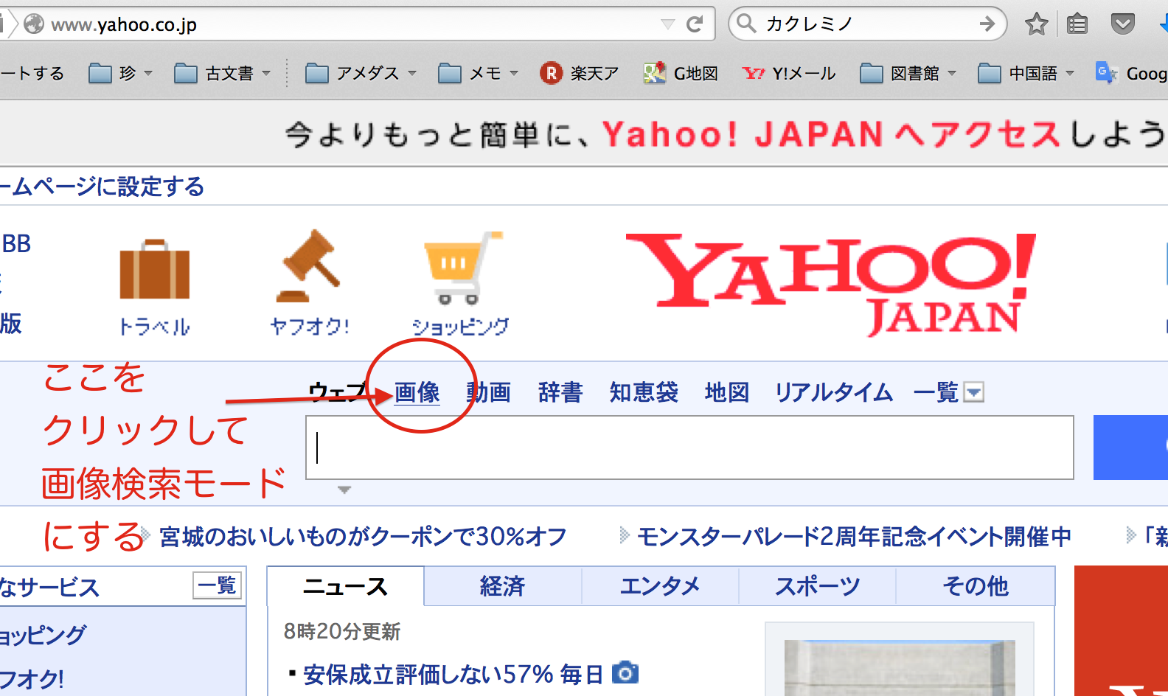Open the bookmarks list icon

1077,24
